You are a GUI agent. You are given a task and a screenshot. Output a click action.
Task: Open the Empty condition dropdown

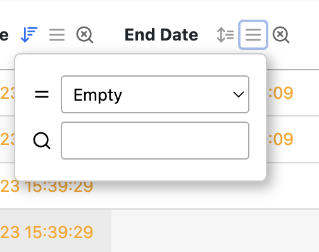coord(155,94)
